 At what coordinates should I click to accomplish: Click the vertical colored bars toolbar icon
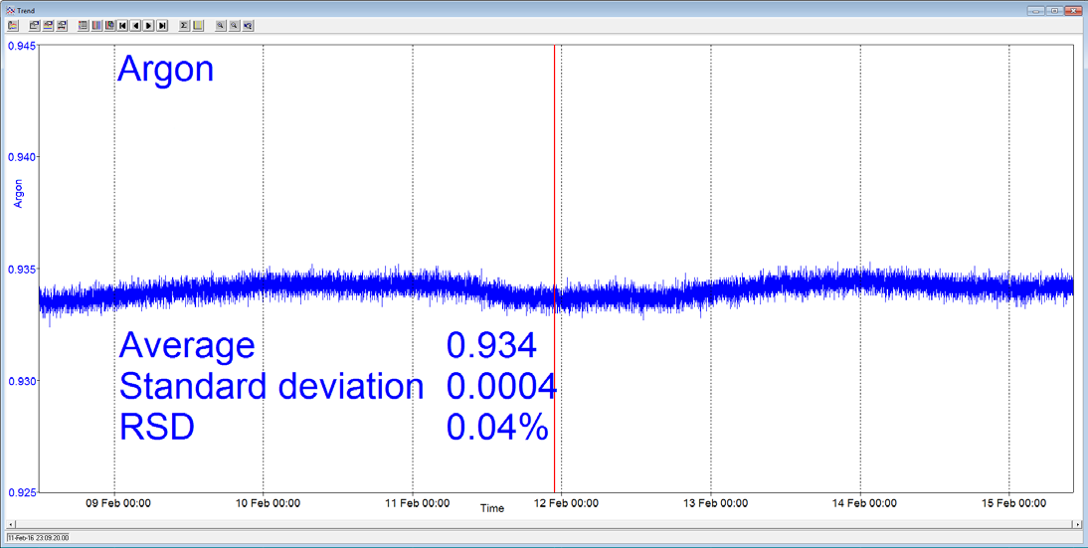96,26
